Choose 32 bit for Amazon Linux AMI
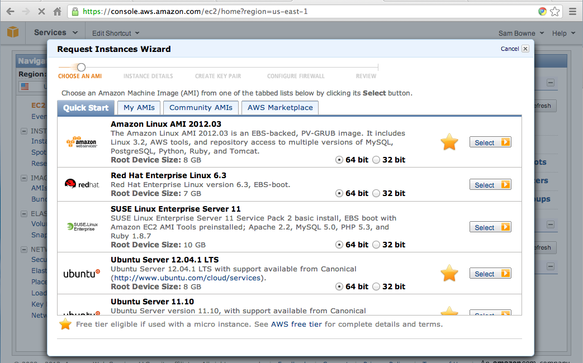The width and height of the screenshot is (583, 363). (376, 160)
